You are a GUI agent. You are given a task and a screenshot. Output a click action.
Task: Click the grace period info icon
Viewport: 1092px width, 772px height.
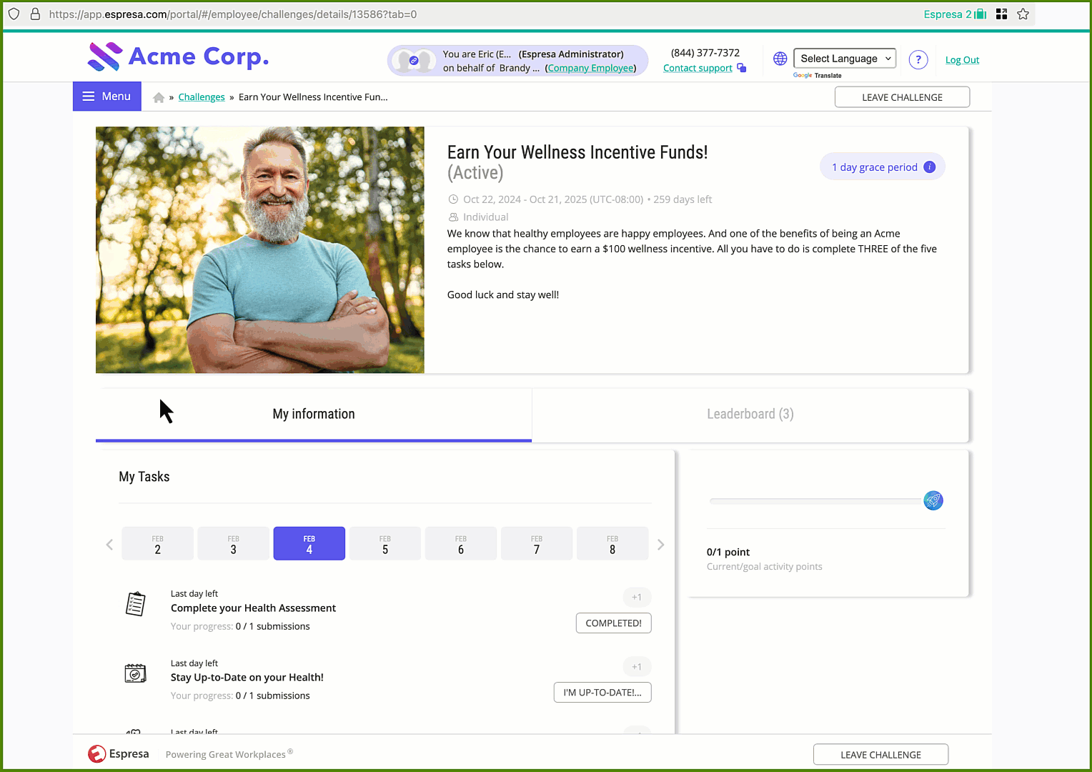929,167
